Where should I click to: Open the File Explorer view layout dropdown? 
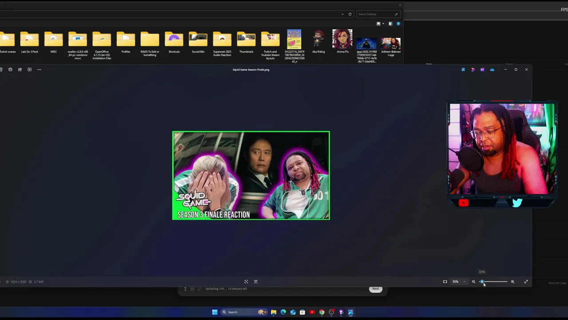(x=380, y=24)
